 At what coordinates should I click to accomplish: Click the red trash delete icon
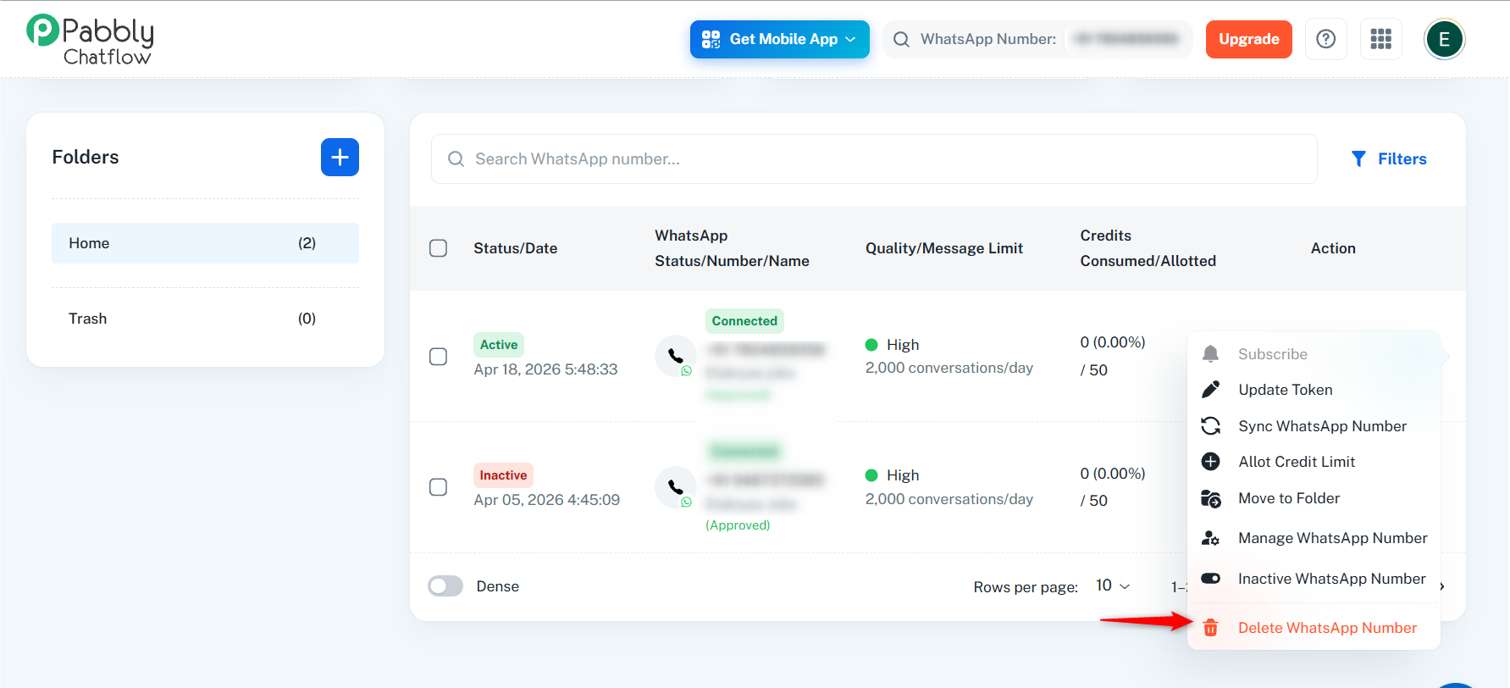(x=1211, y=628)
